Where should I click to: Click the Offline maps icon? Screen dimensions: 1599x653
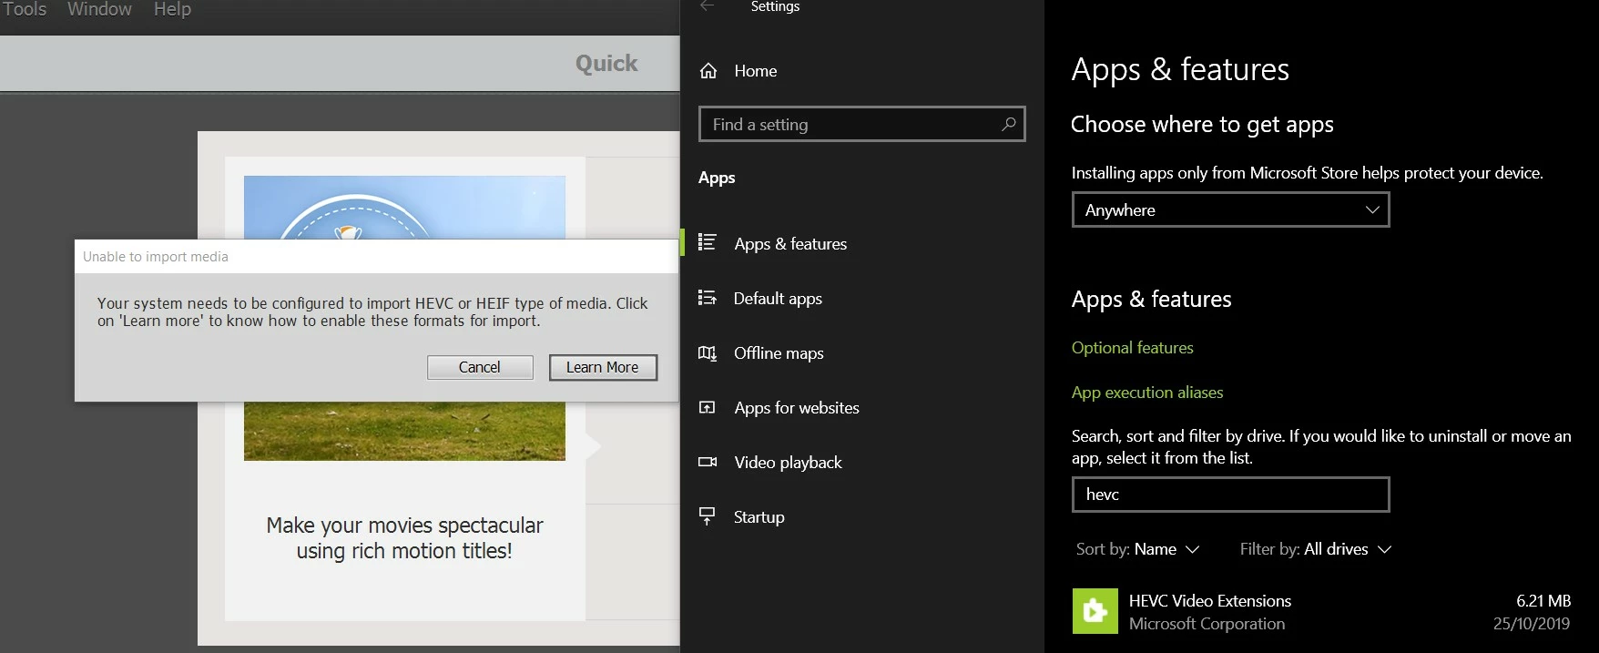pos(707,352)
